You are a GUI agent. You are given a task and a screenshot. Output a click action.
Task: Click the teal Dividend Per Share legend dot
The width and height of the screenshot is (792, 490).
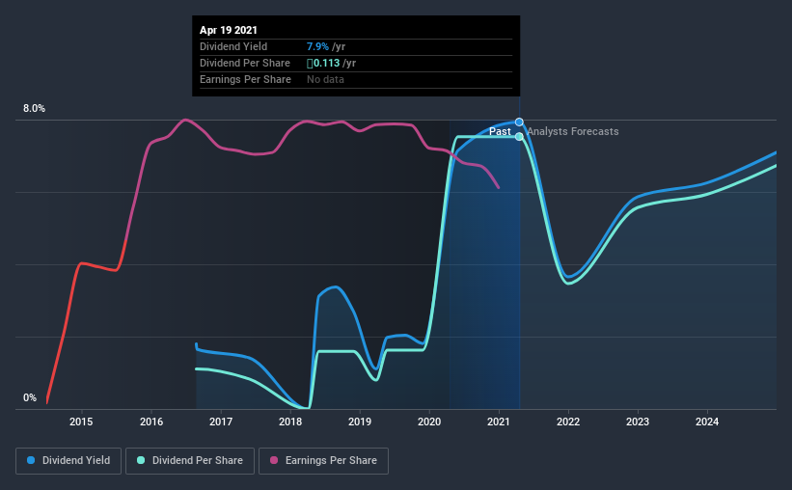(x=141, y=460)
